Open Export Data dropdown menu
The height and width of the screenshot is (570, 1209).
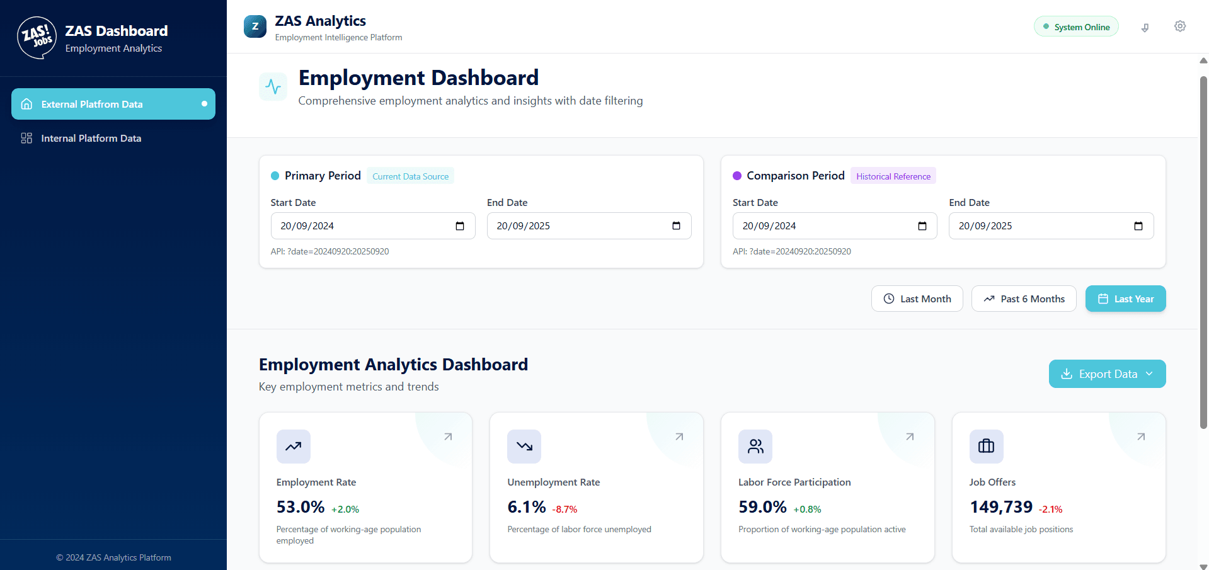click(1107, 373)
